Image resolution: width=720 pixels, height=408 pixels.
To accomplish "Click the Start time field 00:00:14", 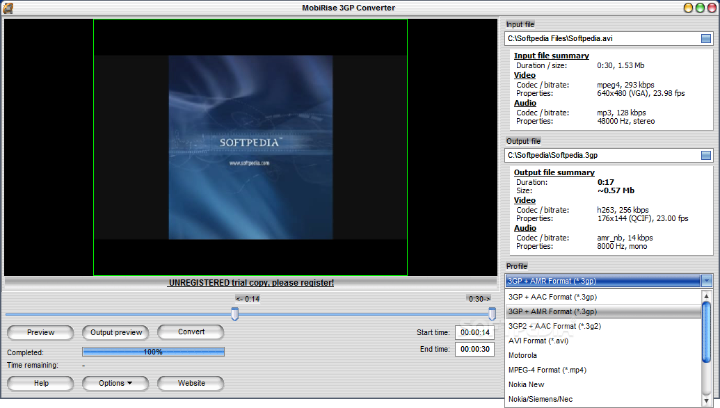I will coord(475,332).
